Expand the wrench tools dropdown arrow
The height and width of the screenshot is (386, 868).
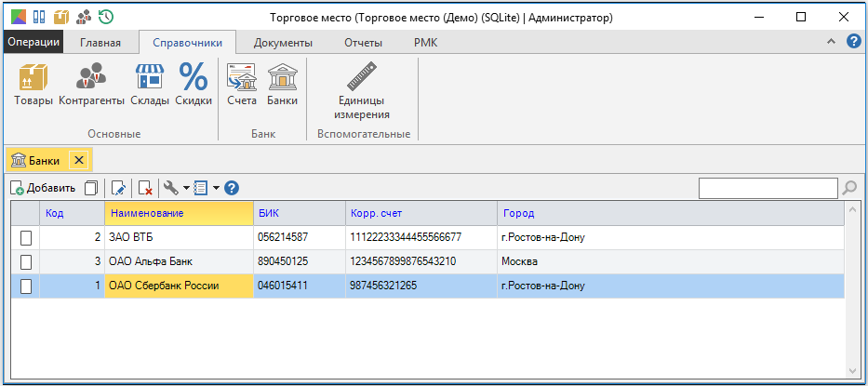[186, 189]
